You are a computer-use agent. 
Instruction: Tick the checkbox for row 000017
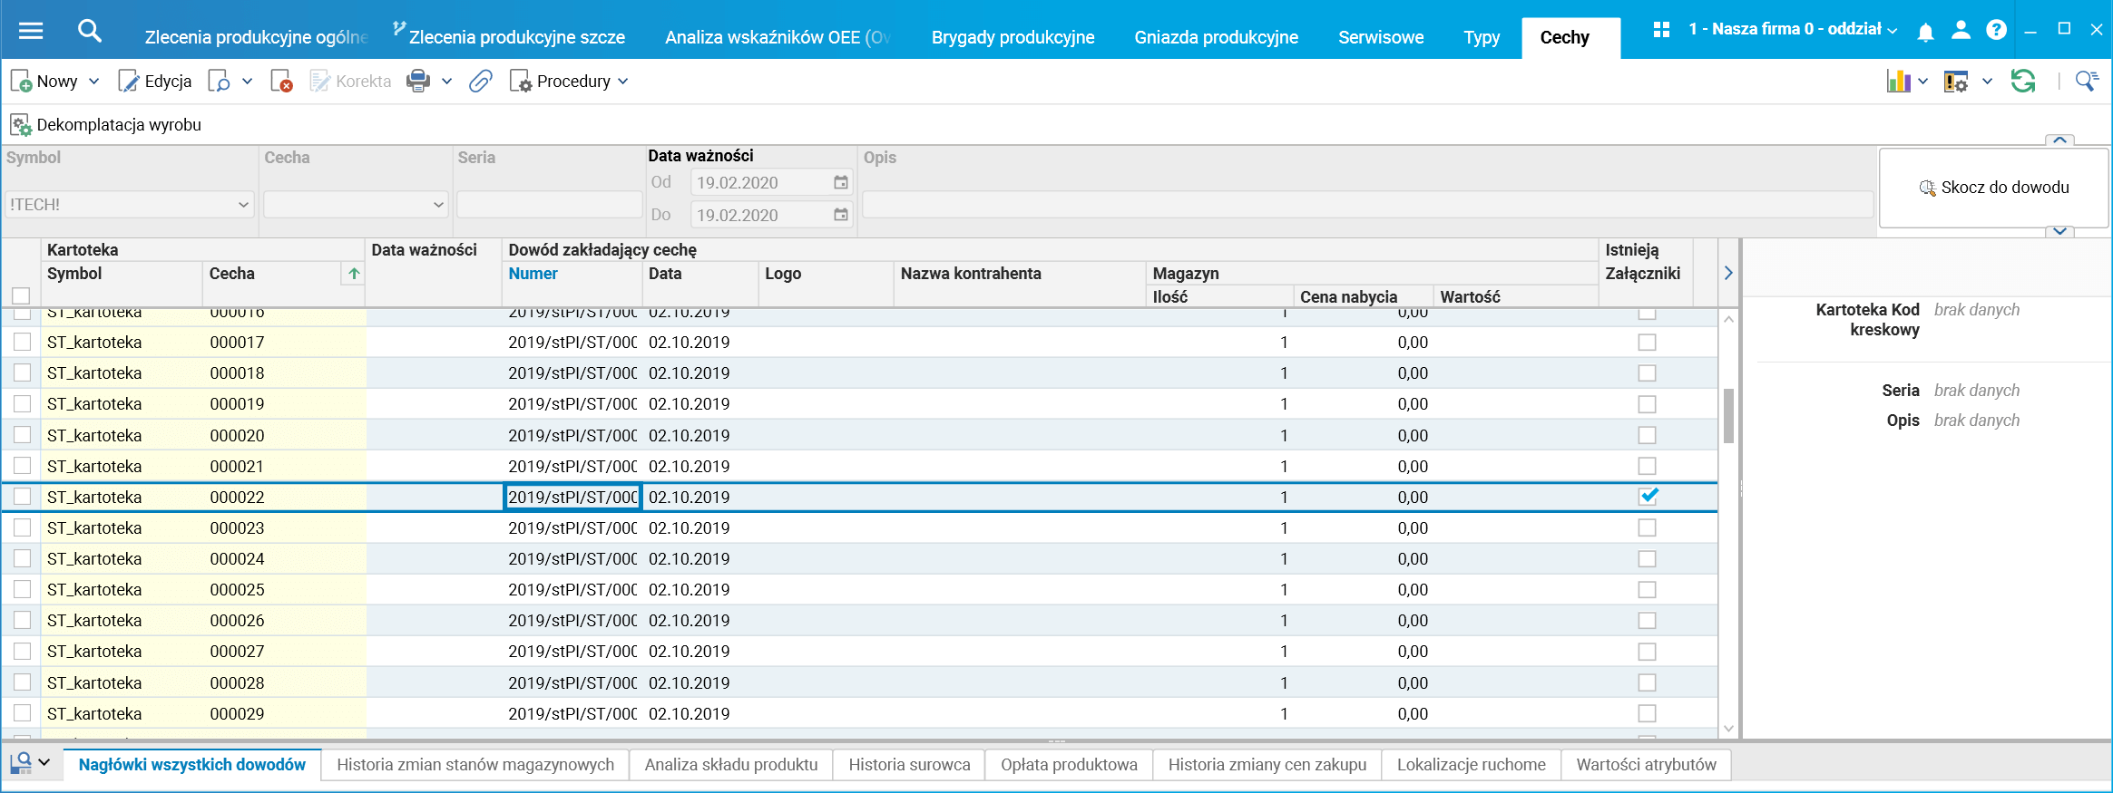[23, 342]
